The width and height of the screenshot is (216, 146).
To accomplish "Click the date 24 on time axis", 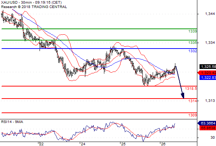I will point(83,144).
